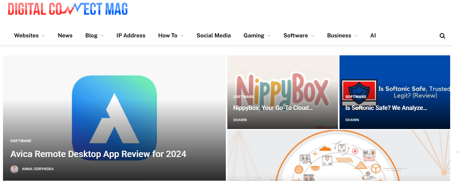Click the search magnifier icon
The image size is (458, 181).
(x=442, y=36)
